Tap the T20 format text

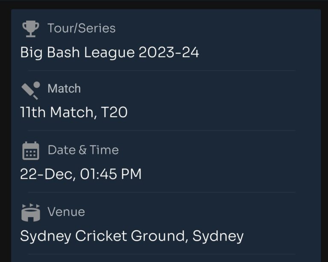[x=114, y=112]
